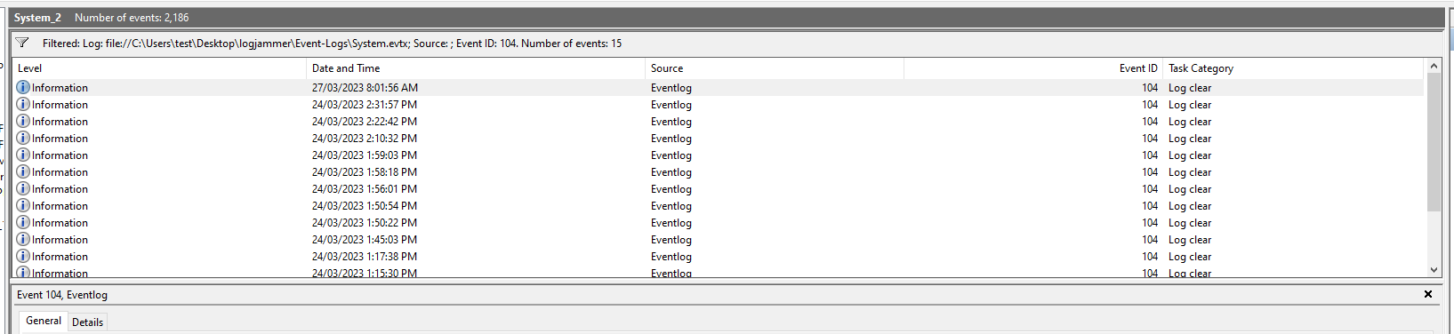1454x334 pixels.
Task: Click Information label in 1:45:03 PM row
Action: pyautogui.click(x=60, y=240)
